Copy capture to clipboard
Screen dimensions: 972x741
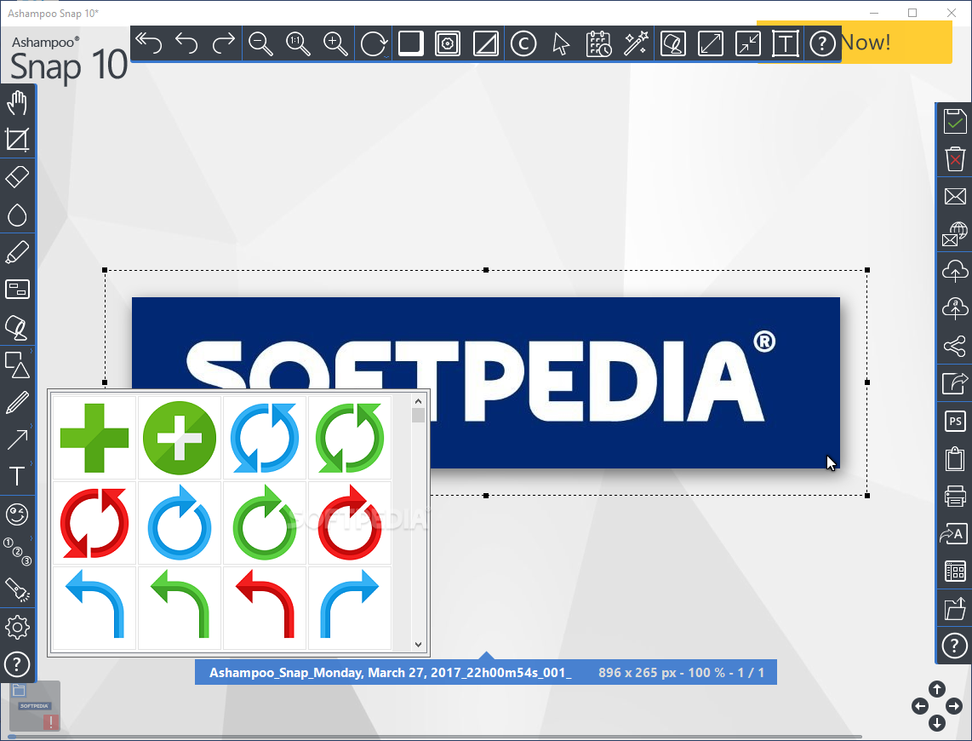pos(955,459)
